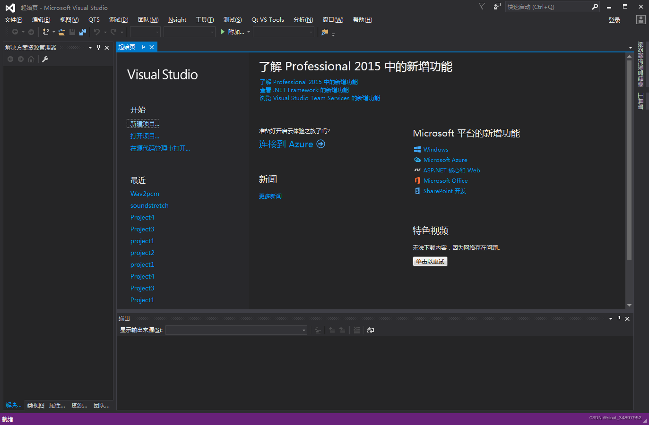649x425 pixels.
Task: Open the output source (显示输出来源) combo box
Action: (236, 330)
